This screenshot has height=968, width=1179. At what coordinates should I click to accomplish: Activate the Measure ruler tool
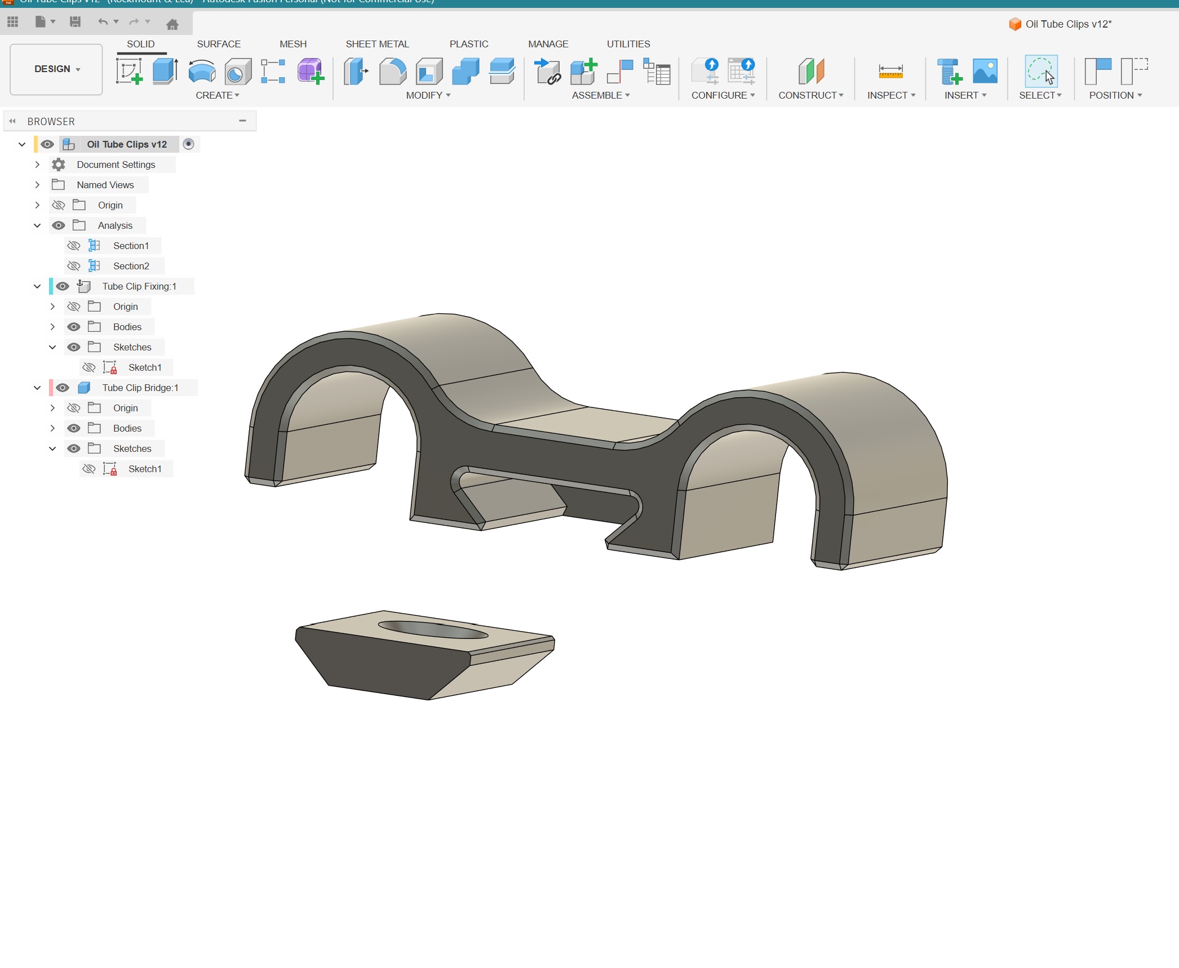tap(890, 72)
